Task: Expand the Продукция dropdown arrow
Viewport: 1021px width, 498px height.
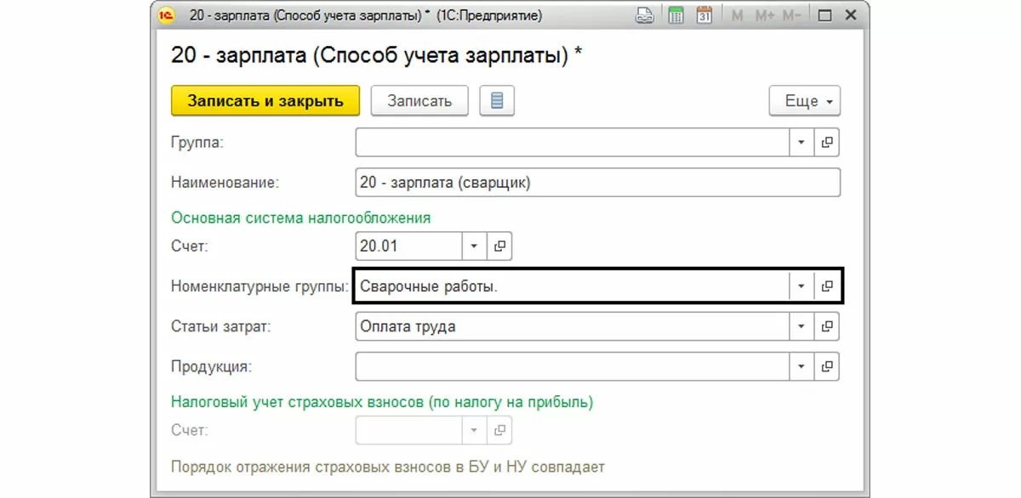Action: pos(801,366)
